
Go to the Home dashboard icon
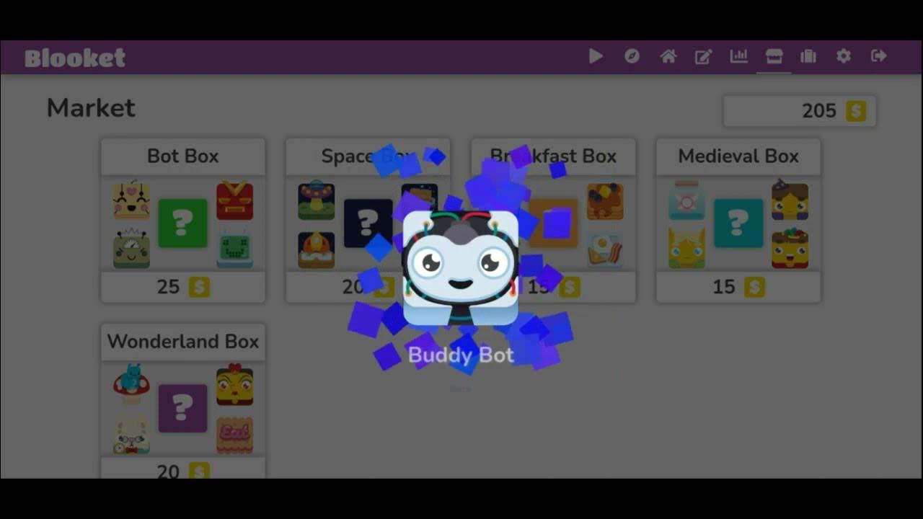[668, 56]
